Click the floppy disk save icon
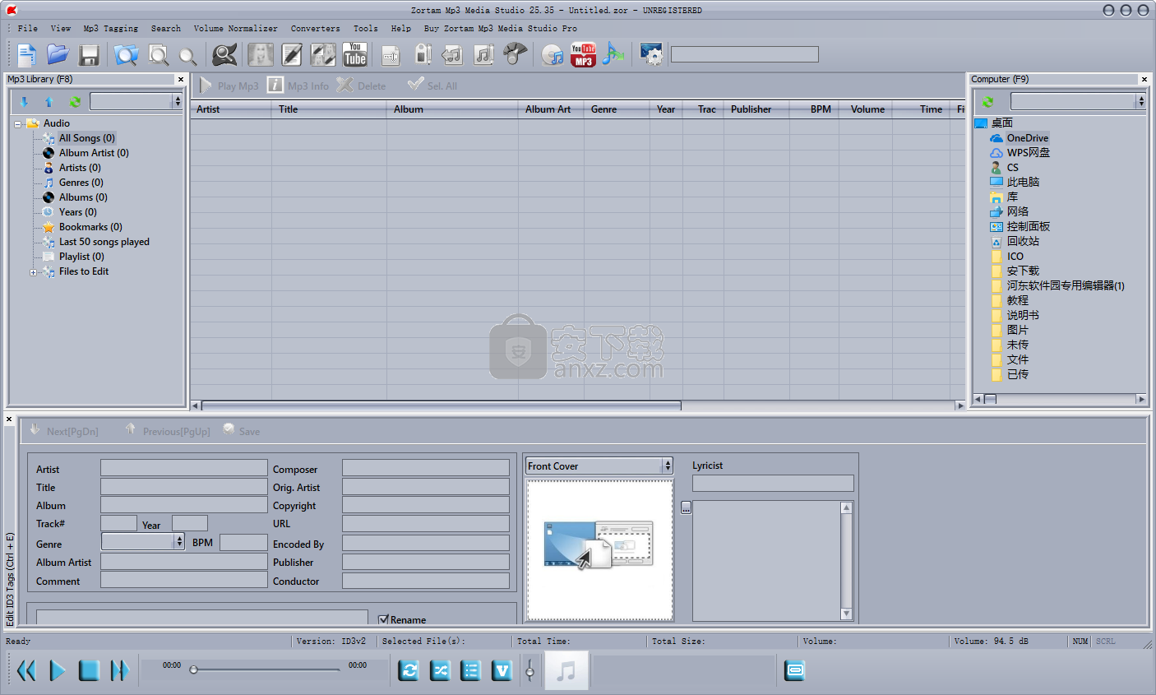1156x695 pixels. point(89,55)
